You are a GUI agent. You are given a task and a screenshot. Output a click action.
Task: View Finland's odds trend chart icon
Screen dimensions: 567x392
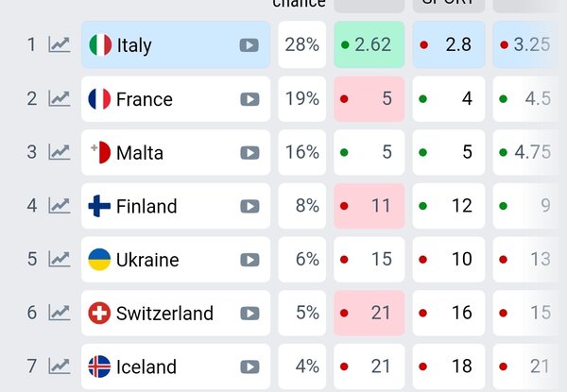click(60, 205)
